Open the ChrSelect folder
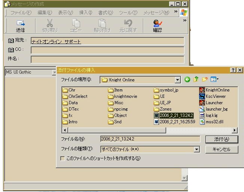The height and width of the screenshot is (192, 244). pyautogui.click(x=75, y=96)
